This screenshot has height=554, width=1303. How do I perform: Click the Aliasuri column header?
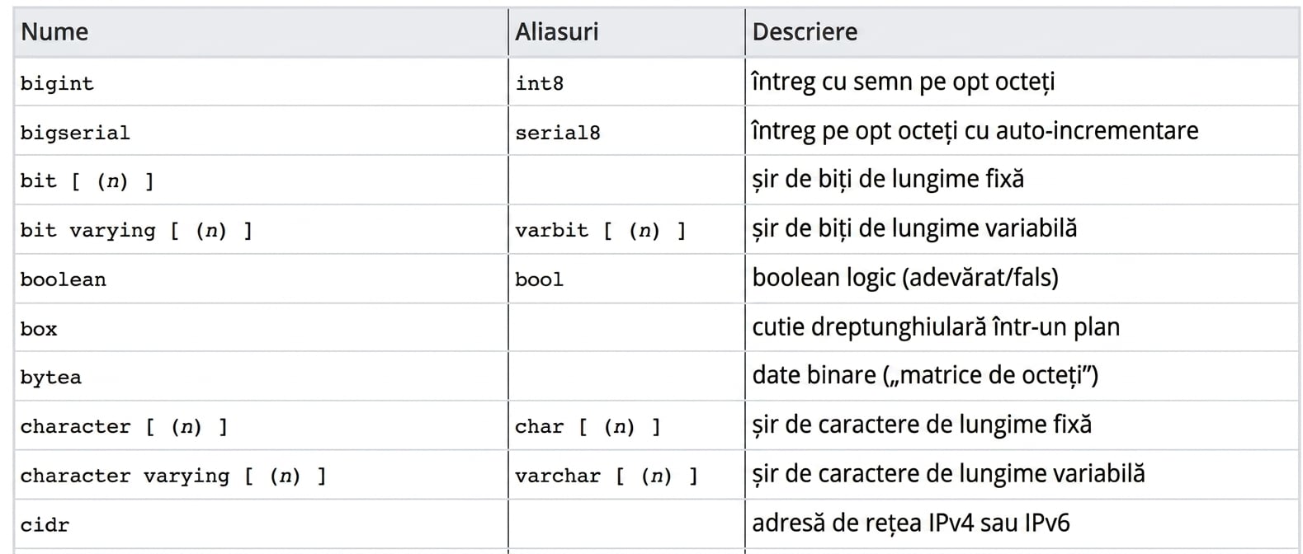[626, 32]
